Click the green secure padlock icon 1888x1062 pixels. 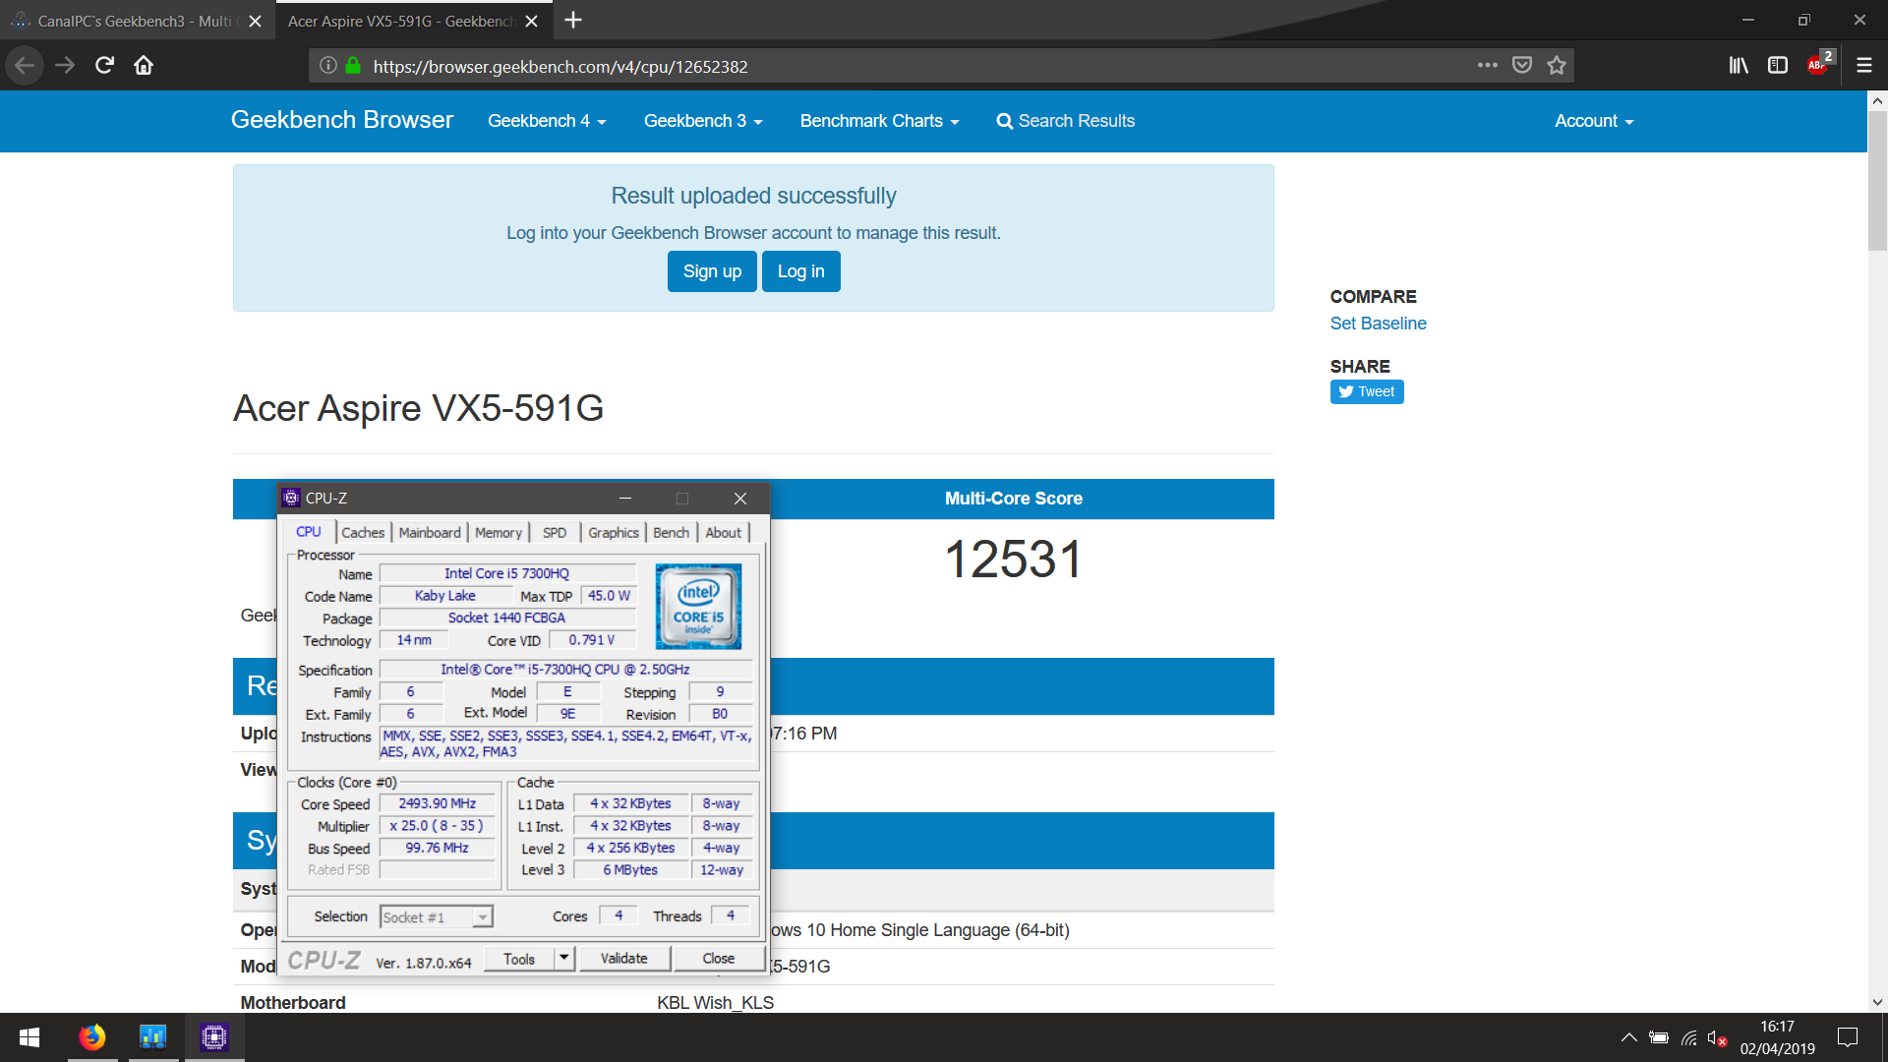353,66
